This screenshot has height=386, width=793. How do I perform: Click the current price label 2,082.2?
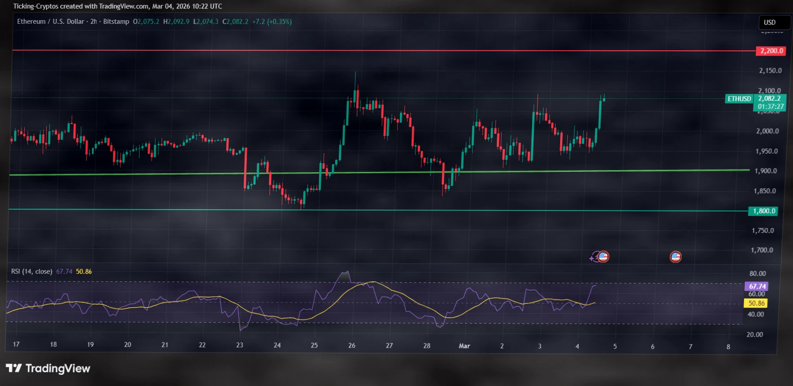click(770, 98)
